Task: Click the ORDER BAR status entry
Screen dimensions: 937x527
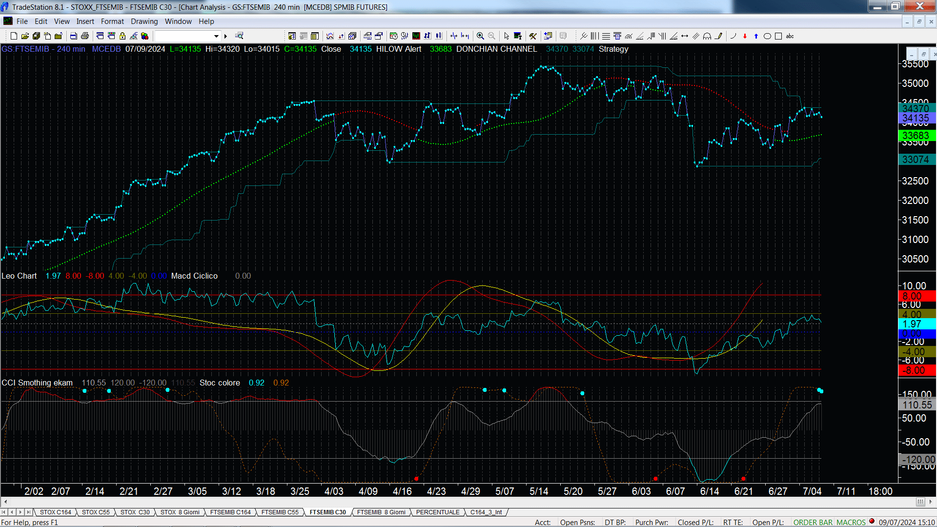Action: 813,522
